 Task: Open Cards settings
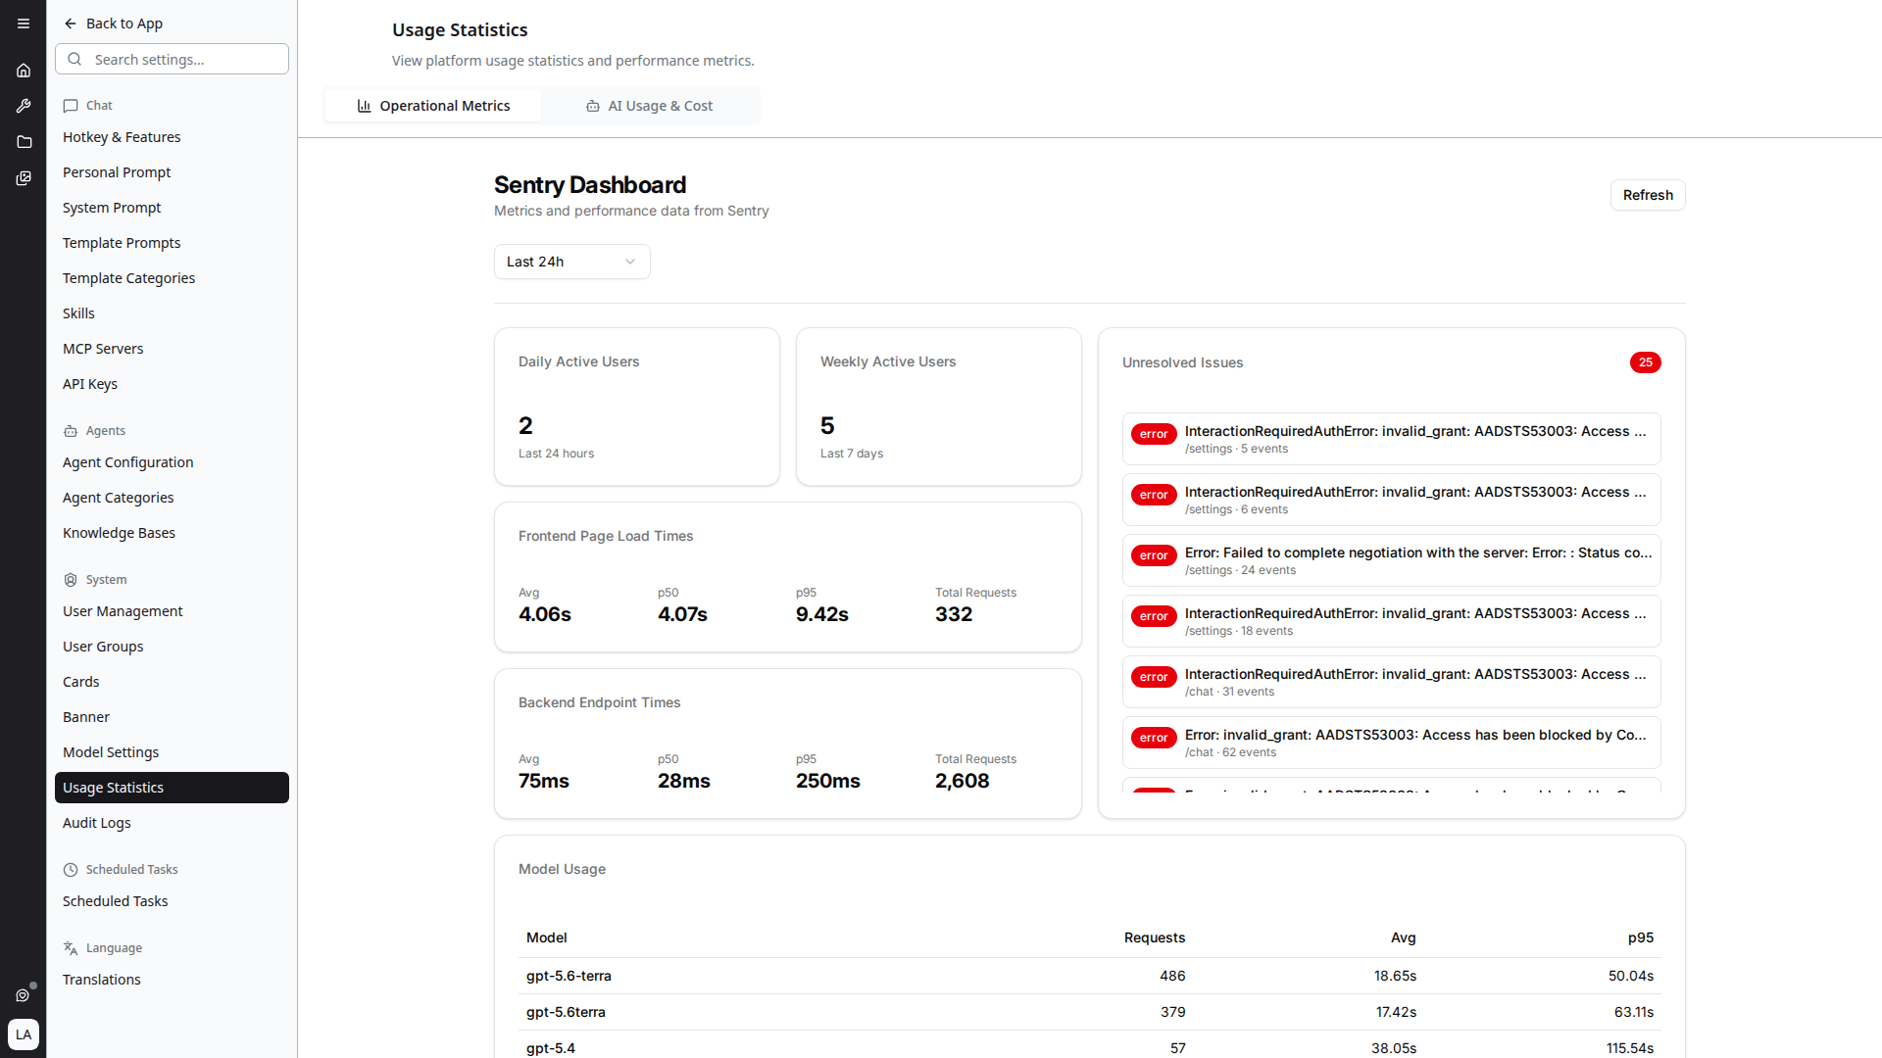(172, 682)
